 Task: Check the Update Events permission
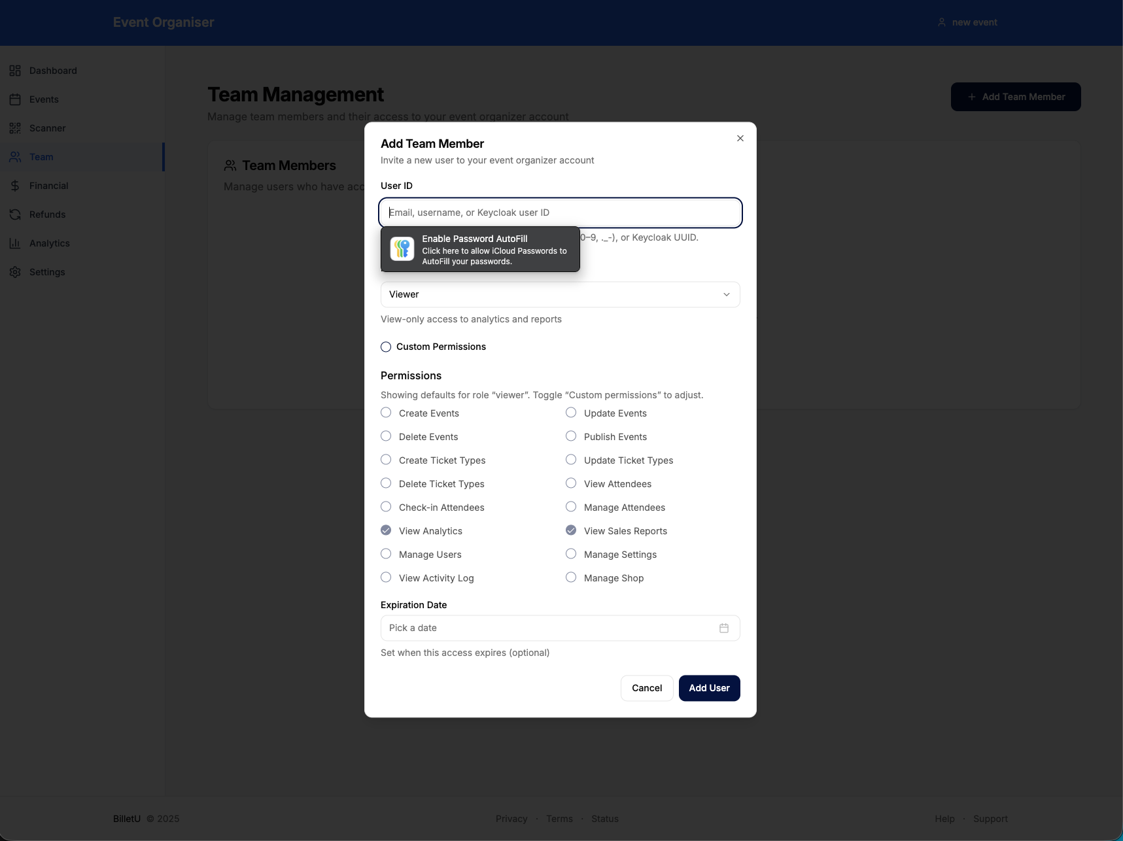click(571, 413)
